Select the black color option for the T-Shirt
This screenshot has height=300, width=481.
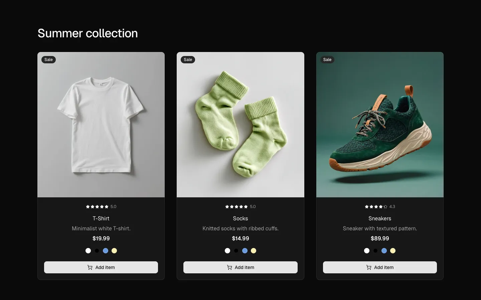point(97,251)
